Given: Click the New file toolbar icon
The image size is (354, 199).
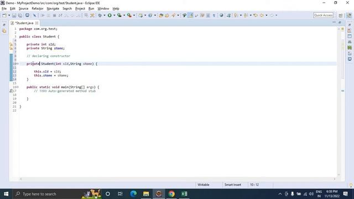Looking at the screenshot, I should click(4, 15).
